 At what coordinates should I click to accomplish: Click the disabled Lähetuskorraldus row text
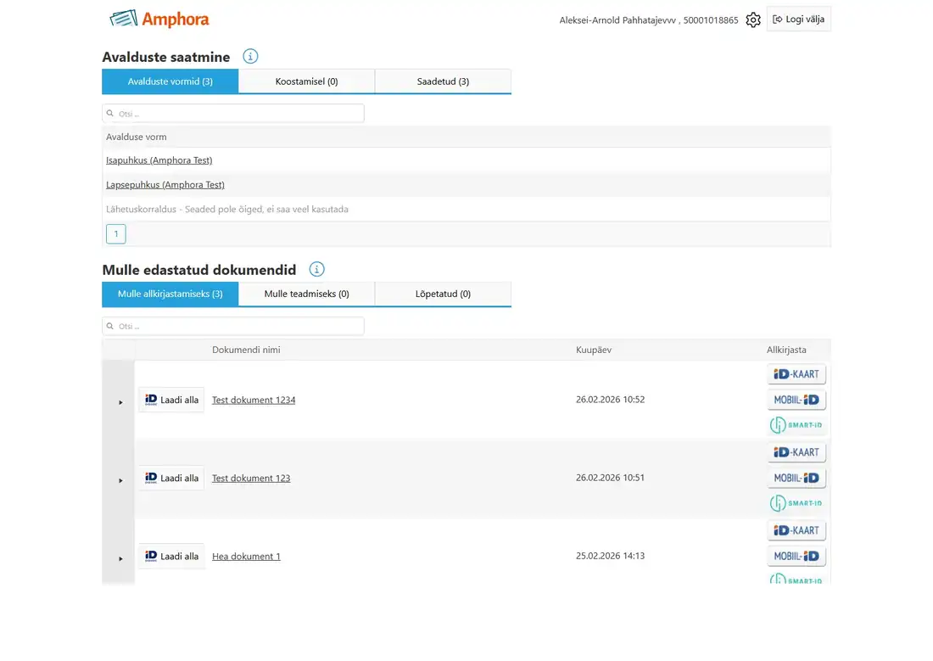tap(227, 209)
